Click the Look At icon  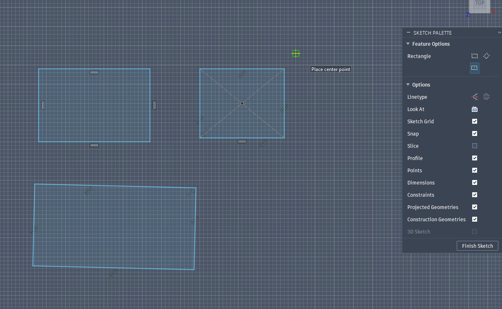(x=475, y=109)
